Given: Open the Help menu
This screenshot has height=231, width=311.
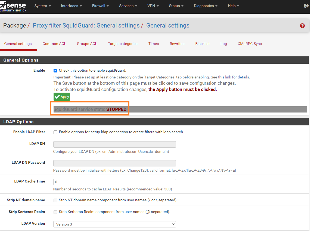Looking at the screenshot, I should point(233,6).
